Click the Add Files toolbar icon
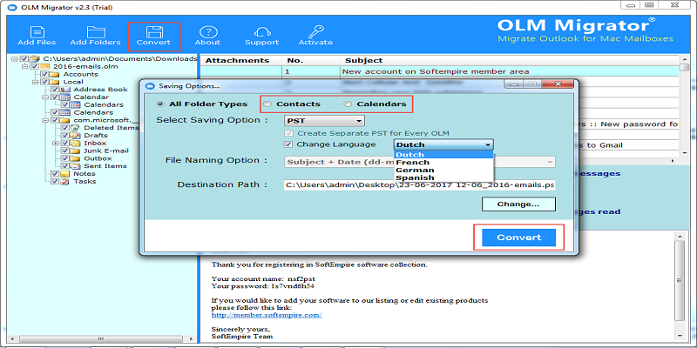The height and width of the screenshot is (348, 697). tap(37, 32)
